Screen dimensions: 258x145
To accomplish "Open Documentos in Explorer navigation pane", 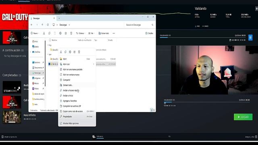I will pyautogui.click(x=37, y=68).
